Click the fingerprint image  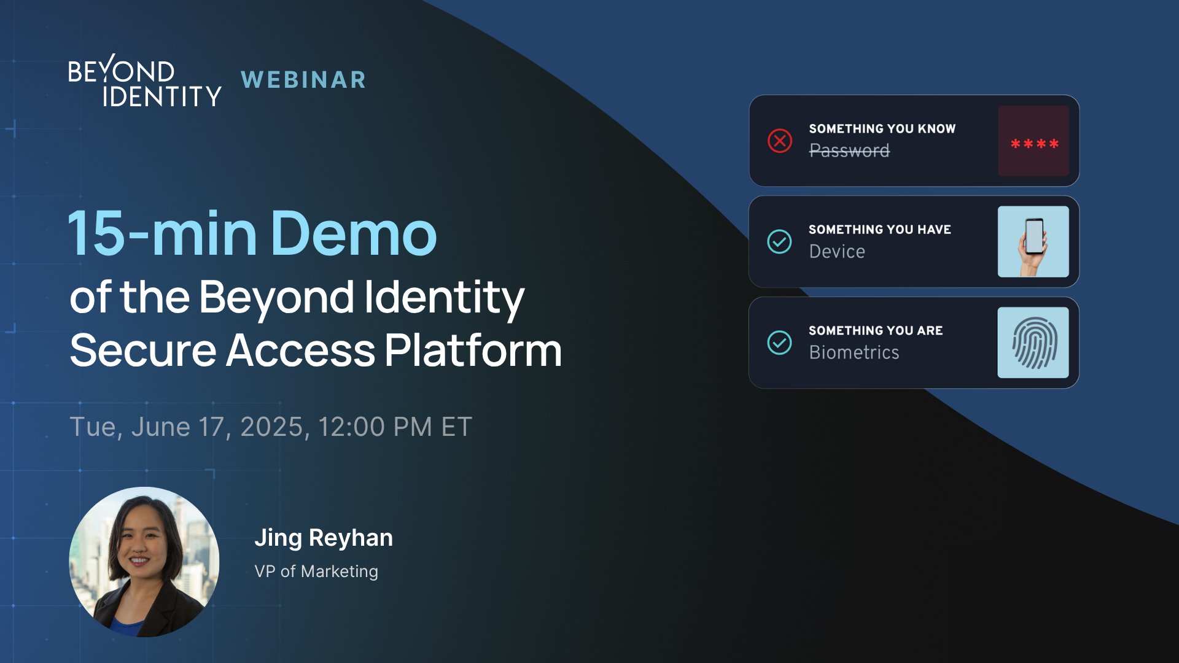point(1033,343)
